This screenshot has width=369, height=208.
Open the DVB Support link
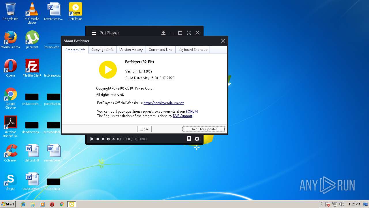(x=182, y=116)
